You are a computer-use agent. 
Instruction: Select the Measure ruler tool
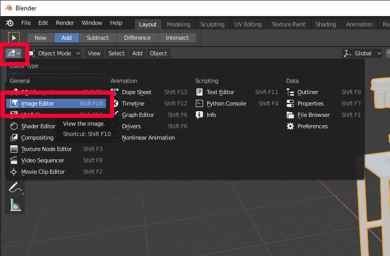15,205
